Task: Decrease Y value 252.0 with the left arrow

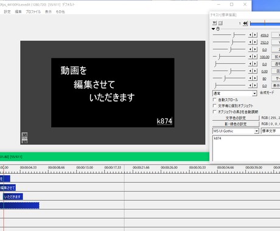Action: (x=250, y=42)
